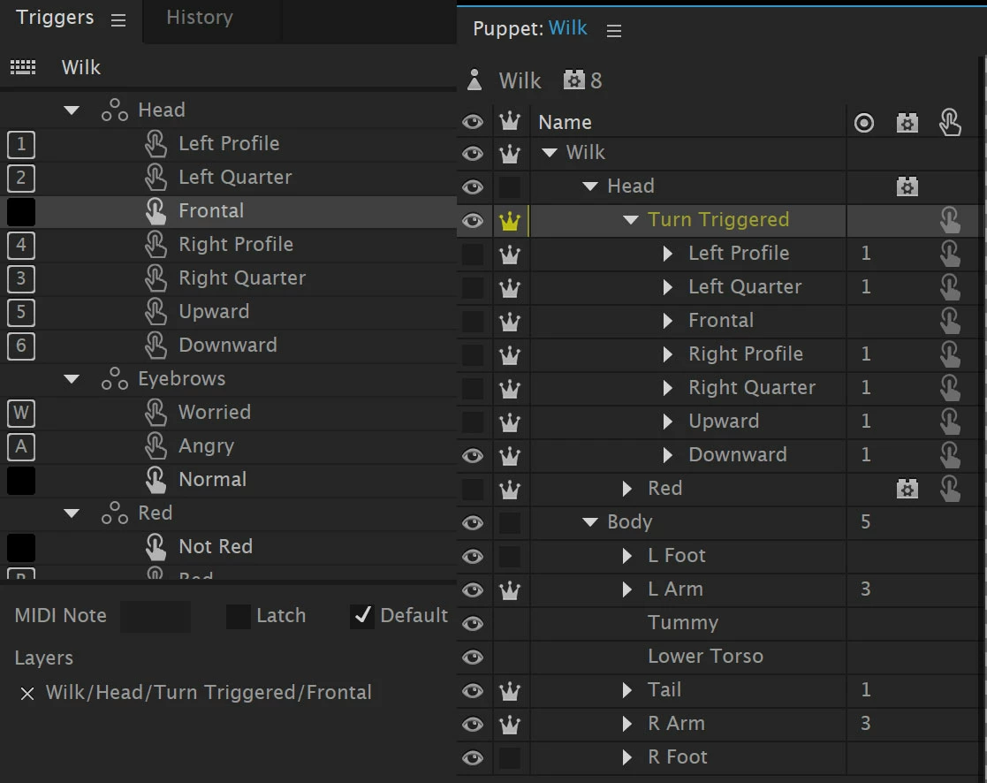This screenshot has width=987, height=783.
Task: Click the key W badge for Worried
Action: [21, 413]
